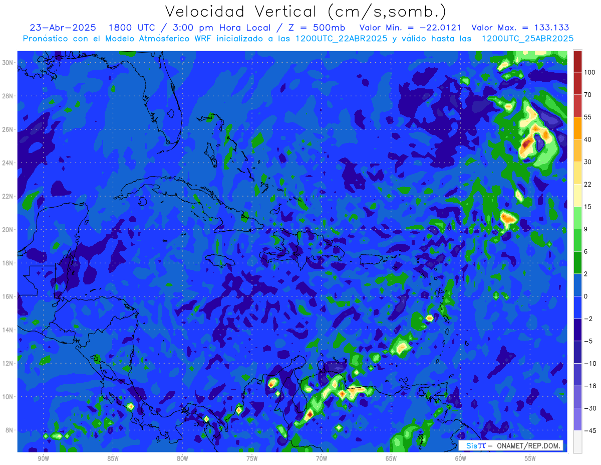Click the navy colorbar segment between -2 and -5

577,330
